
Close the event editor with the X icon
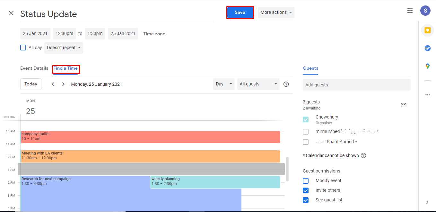[x=11, y=13]
